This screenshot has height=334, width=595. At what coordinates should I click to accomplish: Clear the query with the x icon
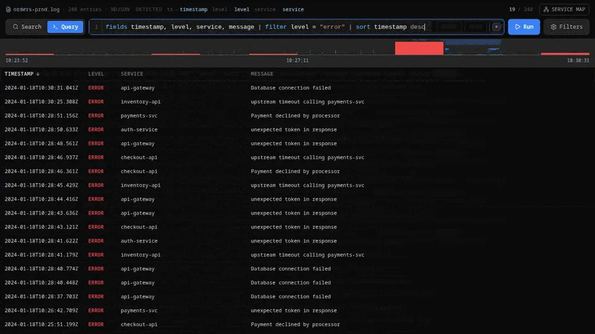[x=496, y=27]
